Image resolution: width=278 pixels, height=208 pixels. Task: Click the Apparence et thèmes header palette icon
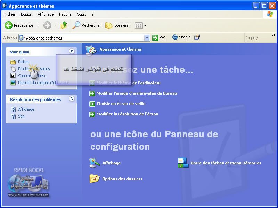click(x=91, y=50)
